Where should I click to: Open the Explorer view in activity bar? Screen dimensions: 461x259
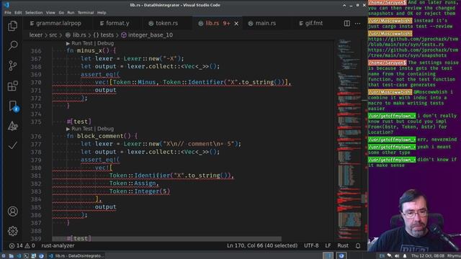(x=13, y=26)
